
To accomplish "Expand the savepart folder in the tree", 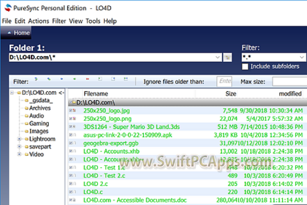I will point(19,146).
